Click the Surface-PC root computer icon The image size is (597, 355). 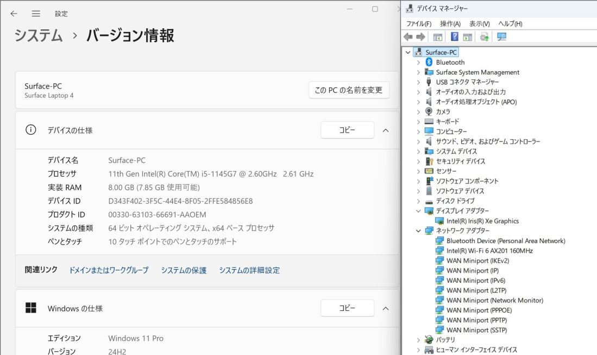click(418, 52)
